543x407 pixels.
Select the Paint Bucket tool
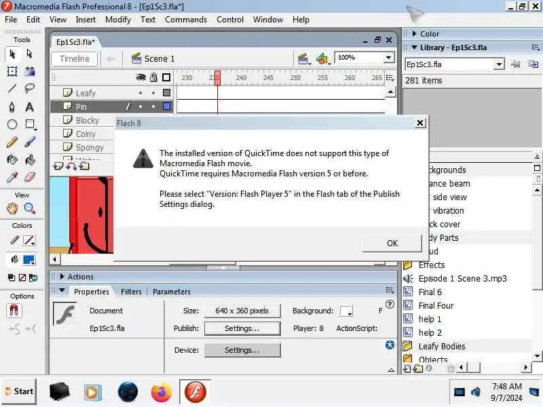30,159
